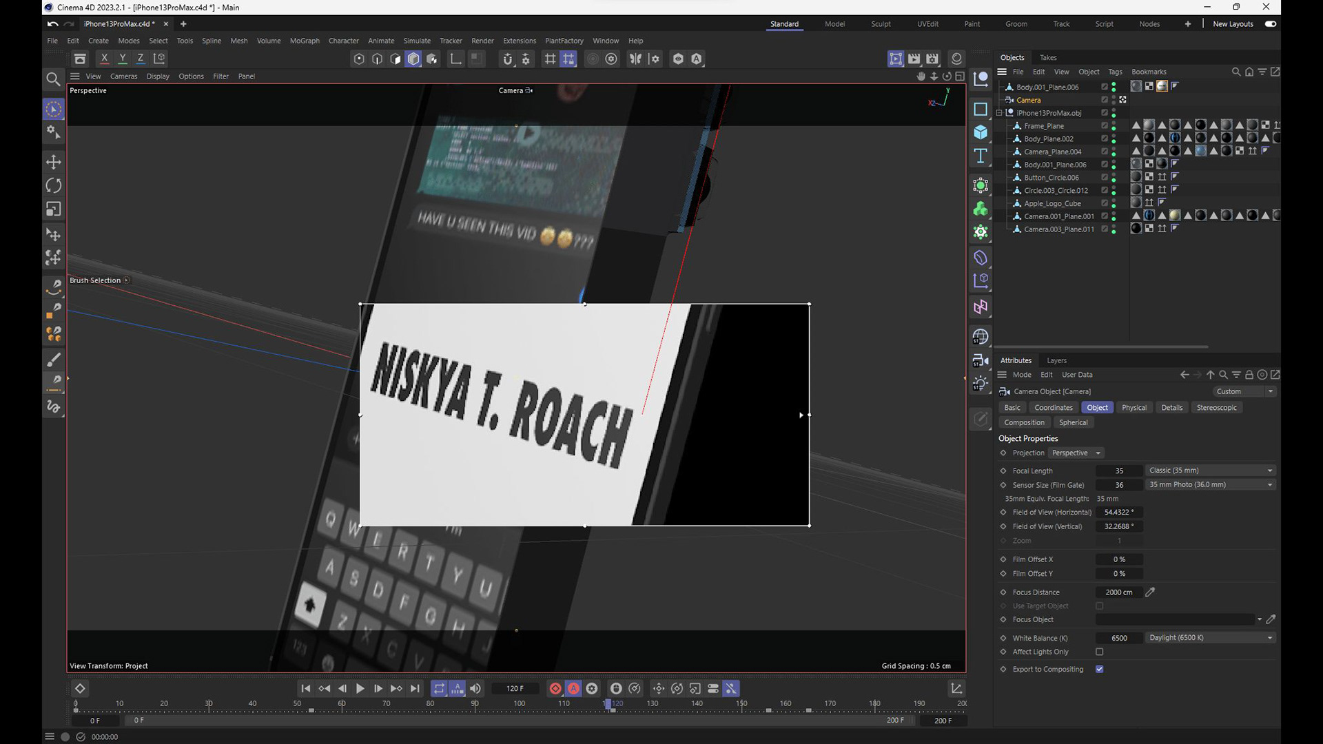This screenshot has width=1323, height=744.
Task: Open the Classic (35 mm) focal length preset dropdown
Action: point(1210,471)
